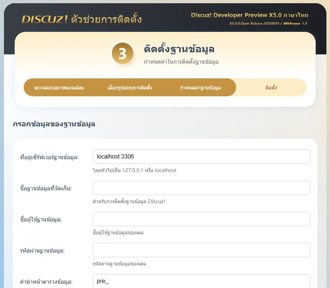Focus the ชื่อผู้ใช้ฐานข้อมูล input field
The height and width of the screenshot is (288, 330).
(201, 219)
